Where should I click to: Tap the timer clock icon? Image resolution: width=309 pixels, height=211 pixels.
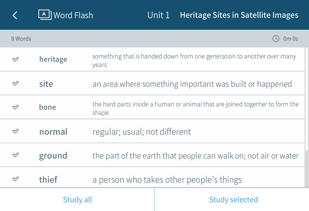(276, 39)
